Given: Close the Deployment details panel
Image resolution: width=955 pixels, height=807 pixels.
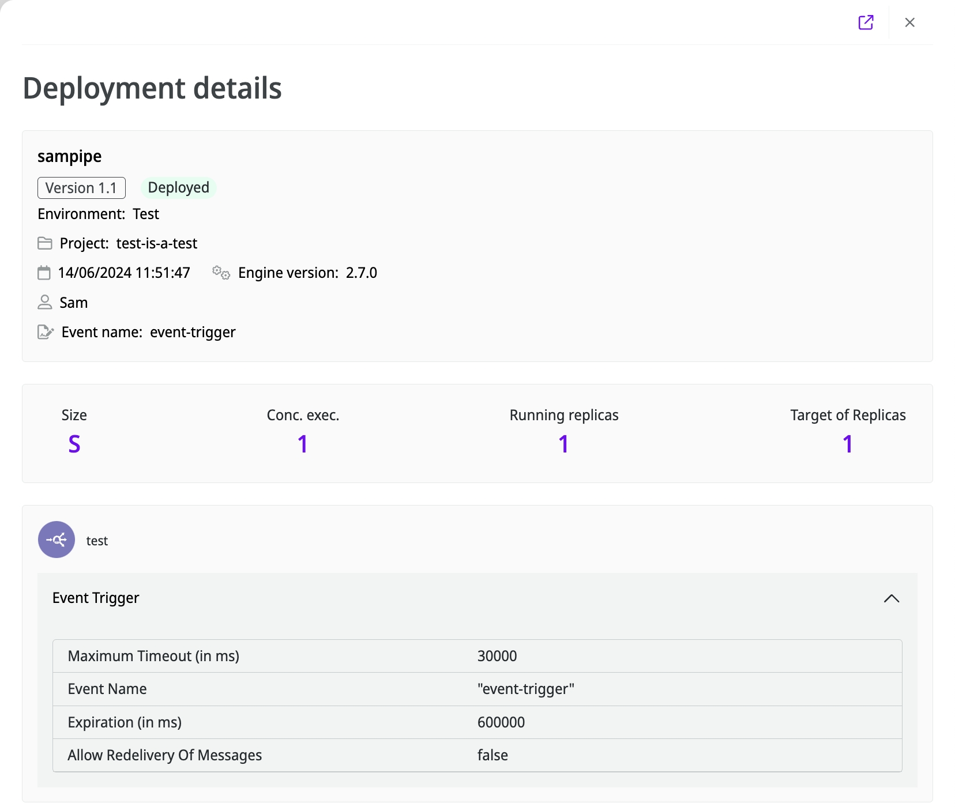Looking at the screenshot, I should pos(909,22).
